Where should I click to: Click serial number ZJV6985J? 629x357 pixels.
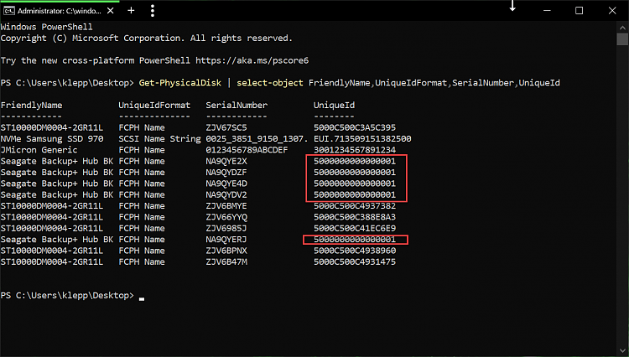(226, 229)
